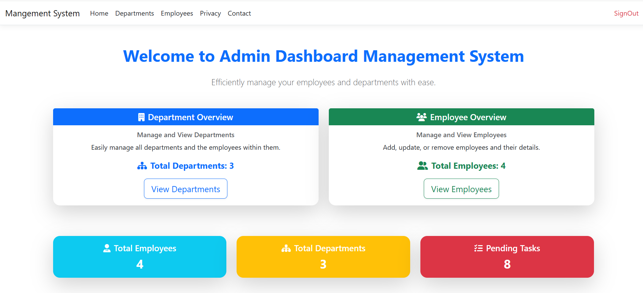
Task: Click the Welcome to Admin Dashboard heading
Action: point(323,56)
